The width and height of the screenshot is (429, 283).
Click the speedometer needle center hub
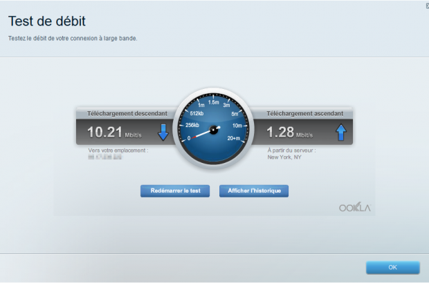(214, 129)
